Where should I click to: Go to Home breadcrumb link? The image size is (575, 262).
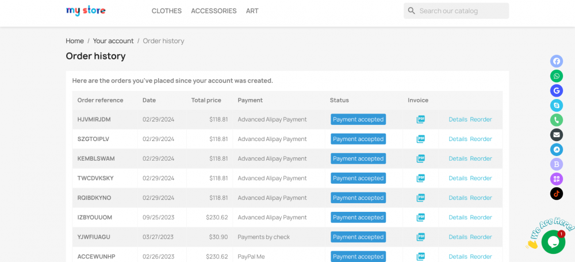point(75,41)
